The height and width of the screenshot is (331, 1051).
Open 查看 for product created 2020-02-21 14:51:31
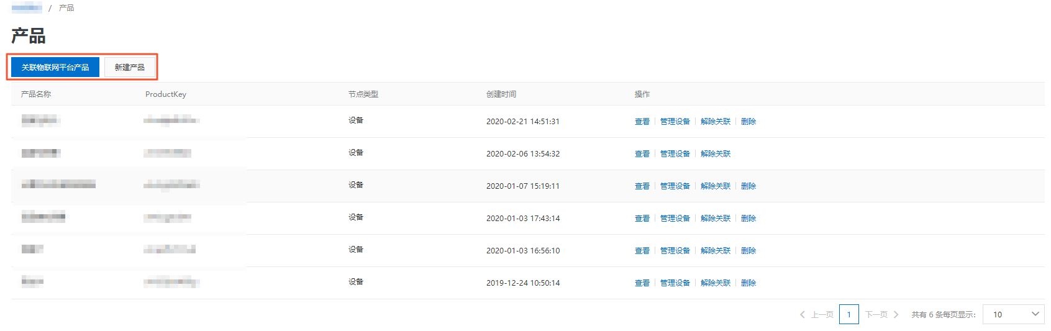642,122
